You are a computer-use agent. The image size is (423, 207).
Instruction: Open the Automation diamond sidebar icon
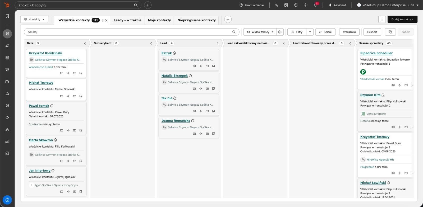click(x=7, y=117)
